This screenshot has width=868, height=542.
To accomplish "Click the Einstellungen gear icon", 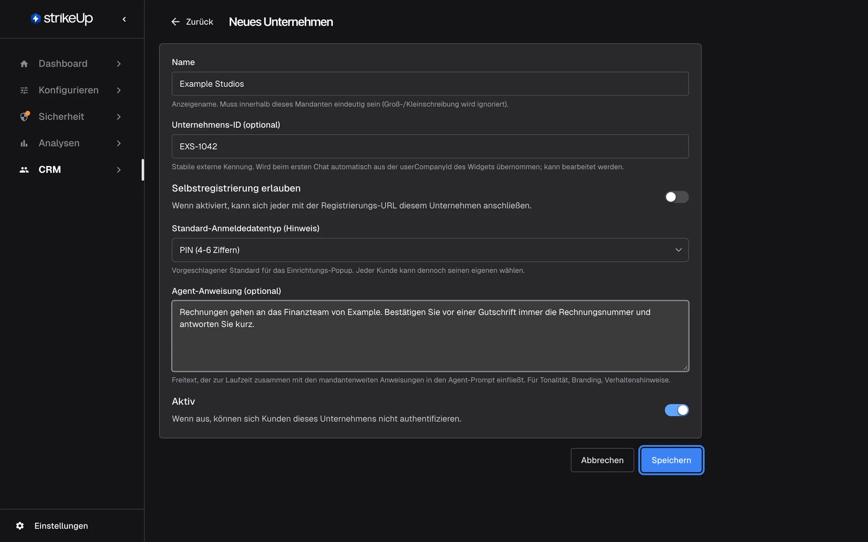I will point(20,526).
